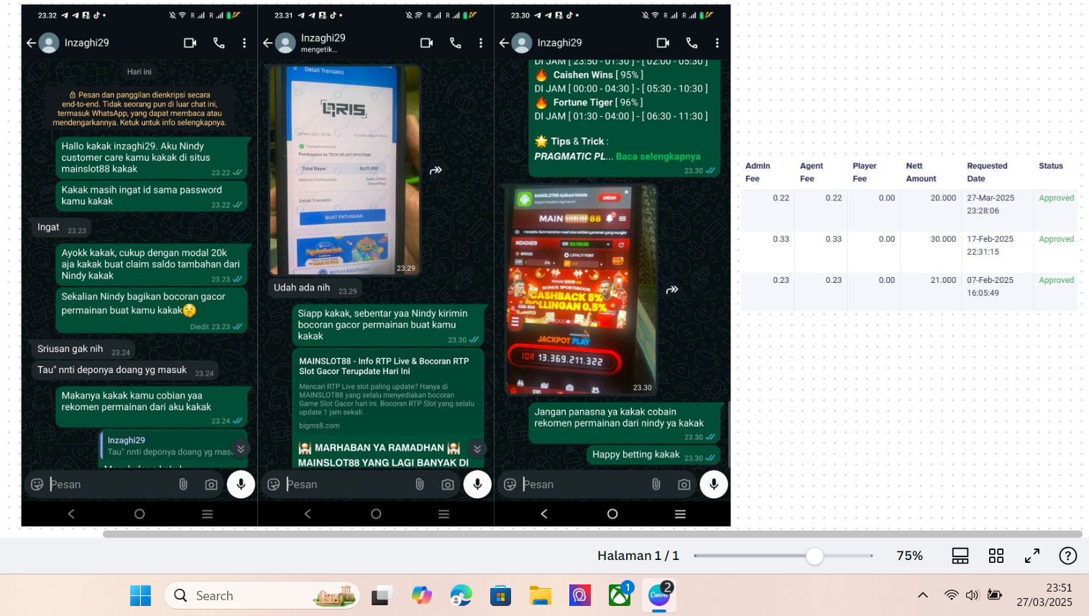The height and width of the screenshot is (616, 1089).
Task: Tap the attachment paperclip in the 23.31 screenshot
Action: [x=420, y=485]
